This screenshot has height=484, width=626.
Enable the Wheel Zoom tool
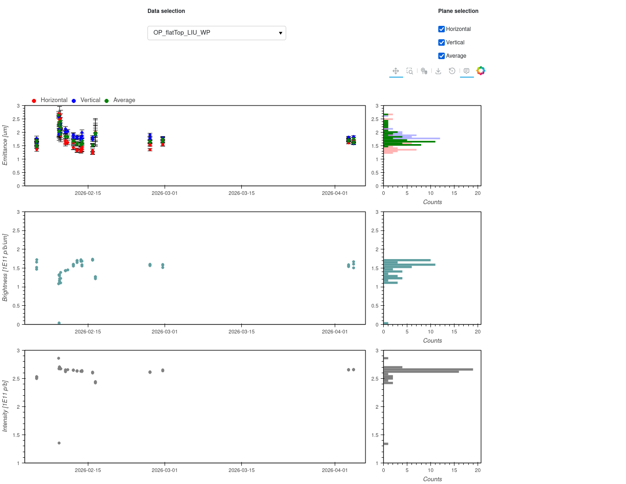tap(424, 71)
